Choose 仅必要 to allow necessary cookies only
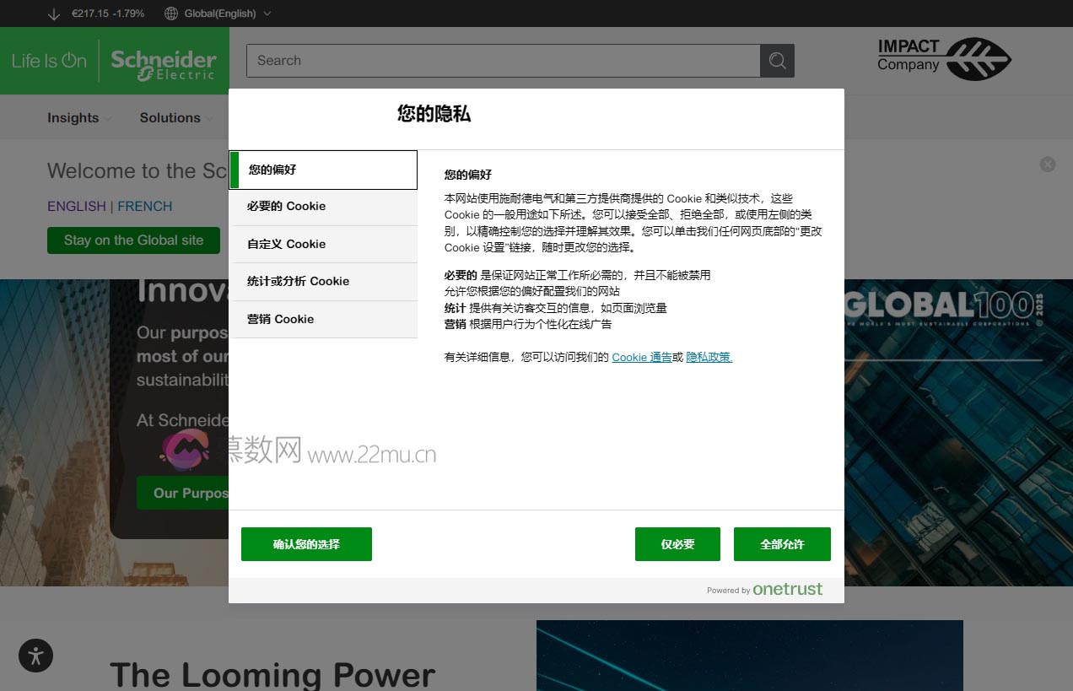1073x691 pixels. (x=677, y=544)
